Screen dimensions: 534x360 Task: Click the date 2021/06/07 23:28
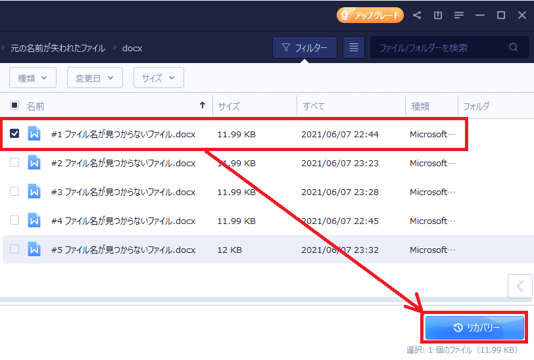(340, 192)
